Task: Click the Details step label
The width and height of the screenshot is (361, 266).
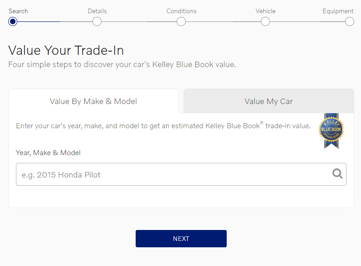Action: click(97, 11)
